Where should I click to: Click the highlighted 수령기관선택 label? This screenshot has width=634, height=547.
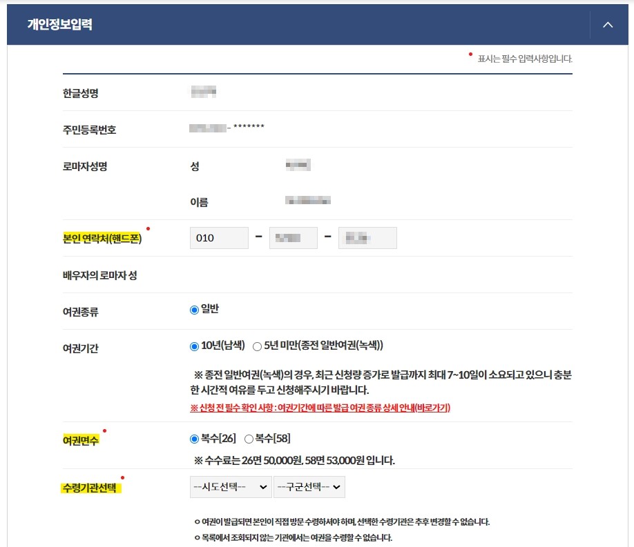pyautogui.click(x=92, y=486)
